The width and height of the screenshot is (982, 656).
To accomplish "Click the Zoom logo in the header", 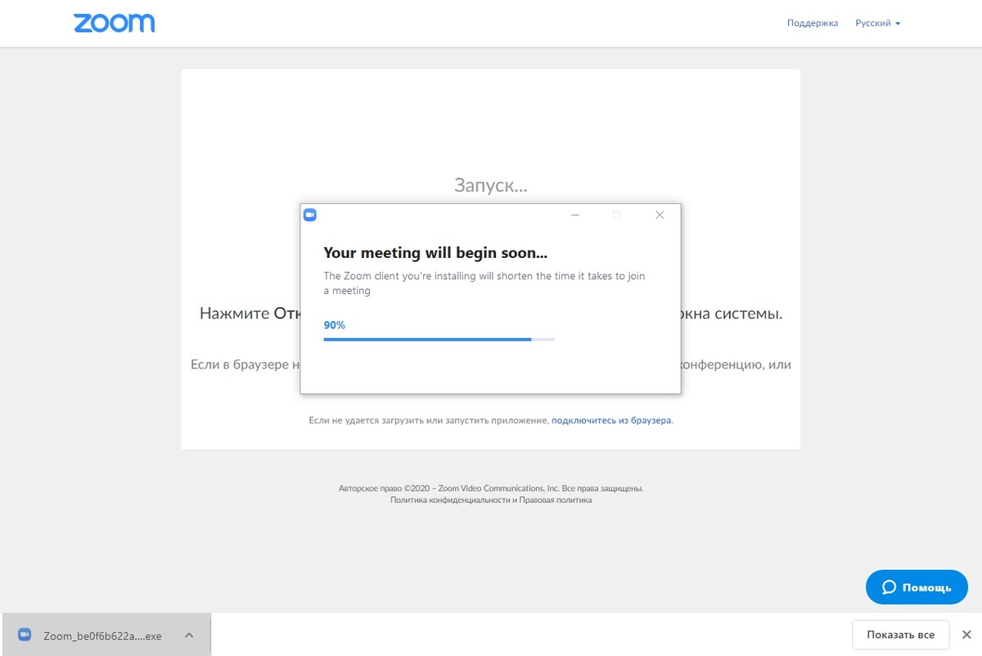I will (115, 23).
